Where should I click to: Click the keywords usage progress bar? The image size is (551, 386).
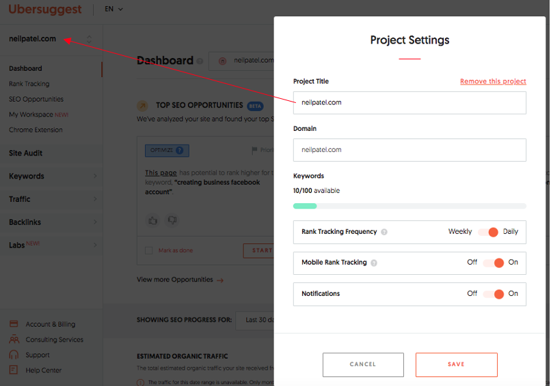tap(409, 206)
